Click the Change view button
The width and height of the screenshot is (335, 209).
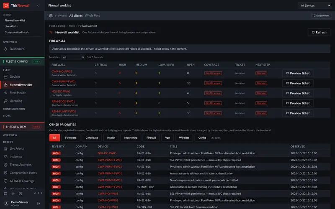tap(321, 15)
